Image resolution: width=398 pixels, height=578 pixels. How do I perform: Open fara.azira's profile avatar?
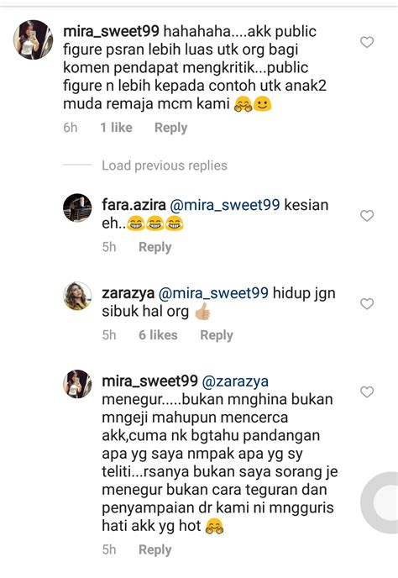(77, 208)
